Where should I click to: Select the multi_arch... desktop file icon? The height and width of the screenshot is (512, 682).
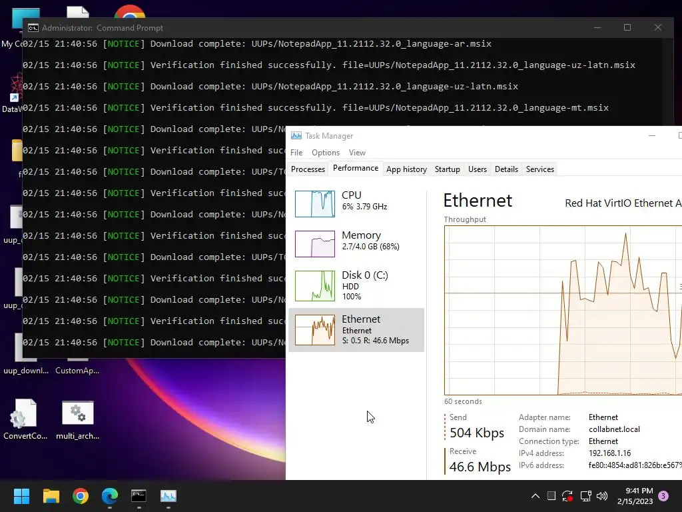(77, 419)
